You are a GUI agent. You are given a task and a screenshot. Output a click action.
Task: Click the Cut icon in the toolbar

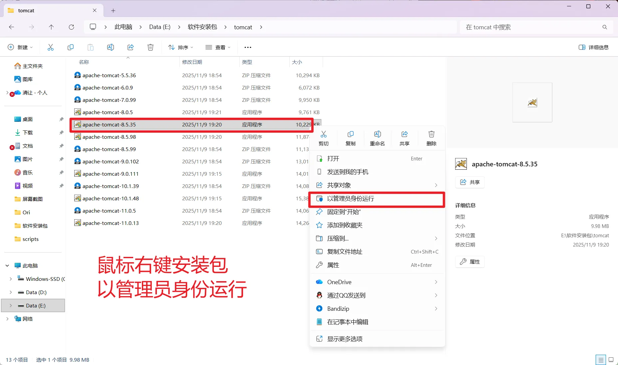51,47
